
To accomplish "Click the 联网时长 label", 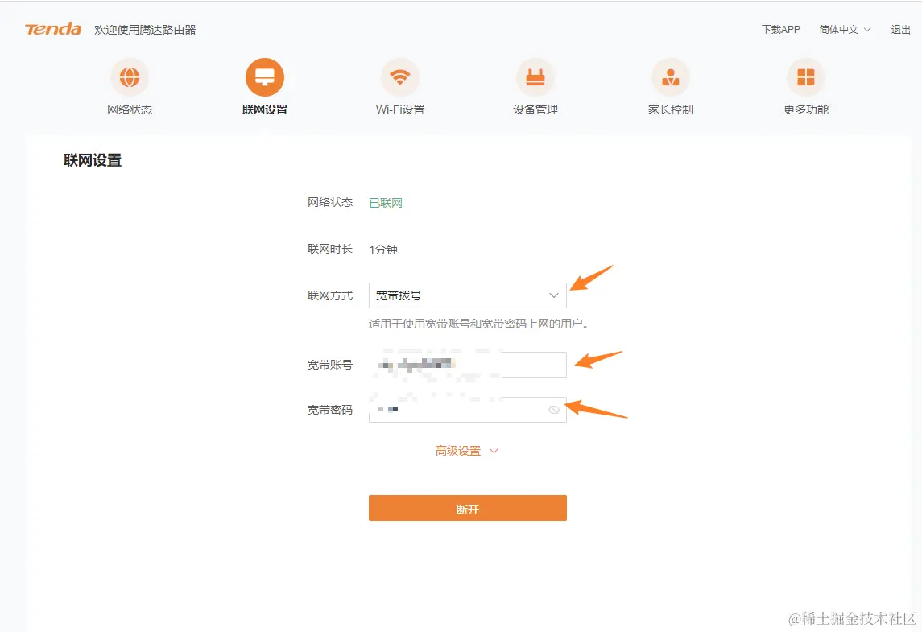I will click(330, 249).
